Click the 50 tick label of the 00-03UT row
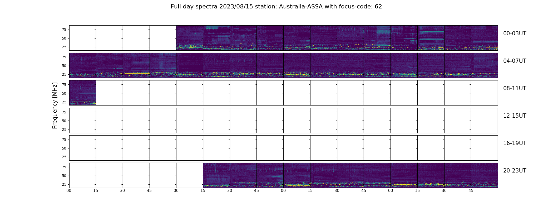Image resolution: width=553 pixels, height=211 pixels. point(64,38)
